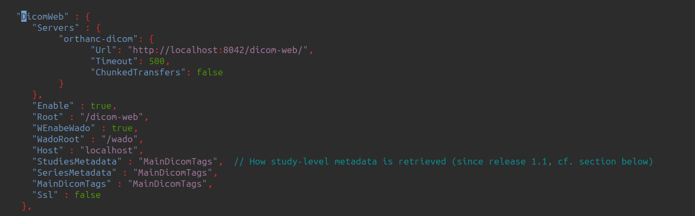Click the "Url" key
695x216 pixels.
point(104,50)
